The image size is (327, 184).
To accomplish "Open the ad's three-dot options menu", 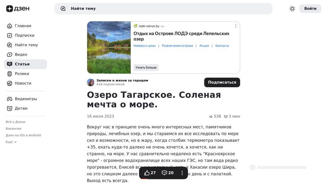I will 235,26.
